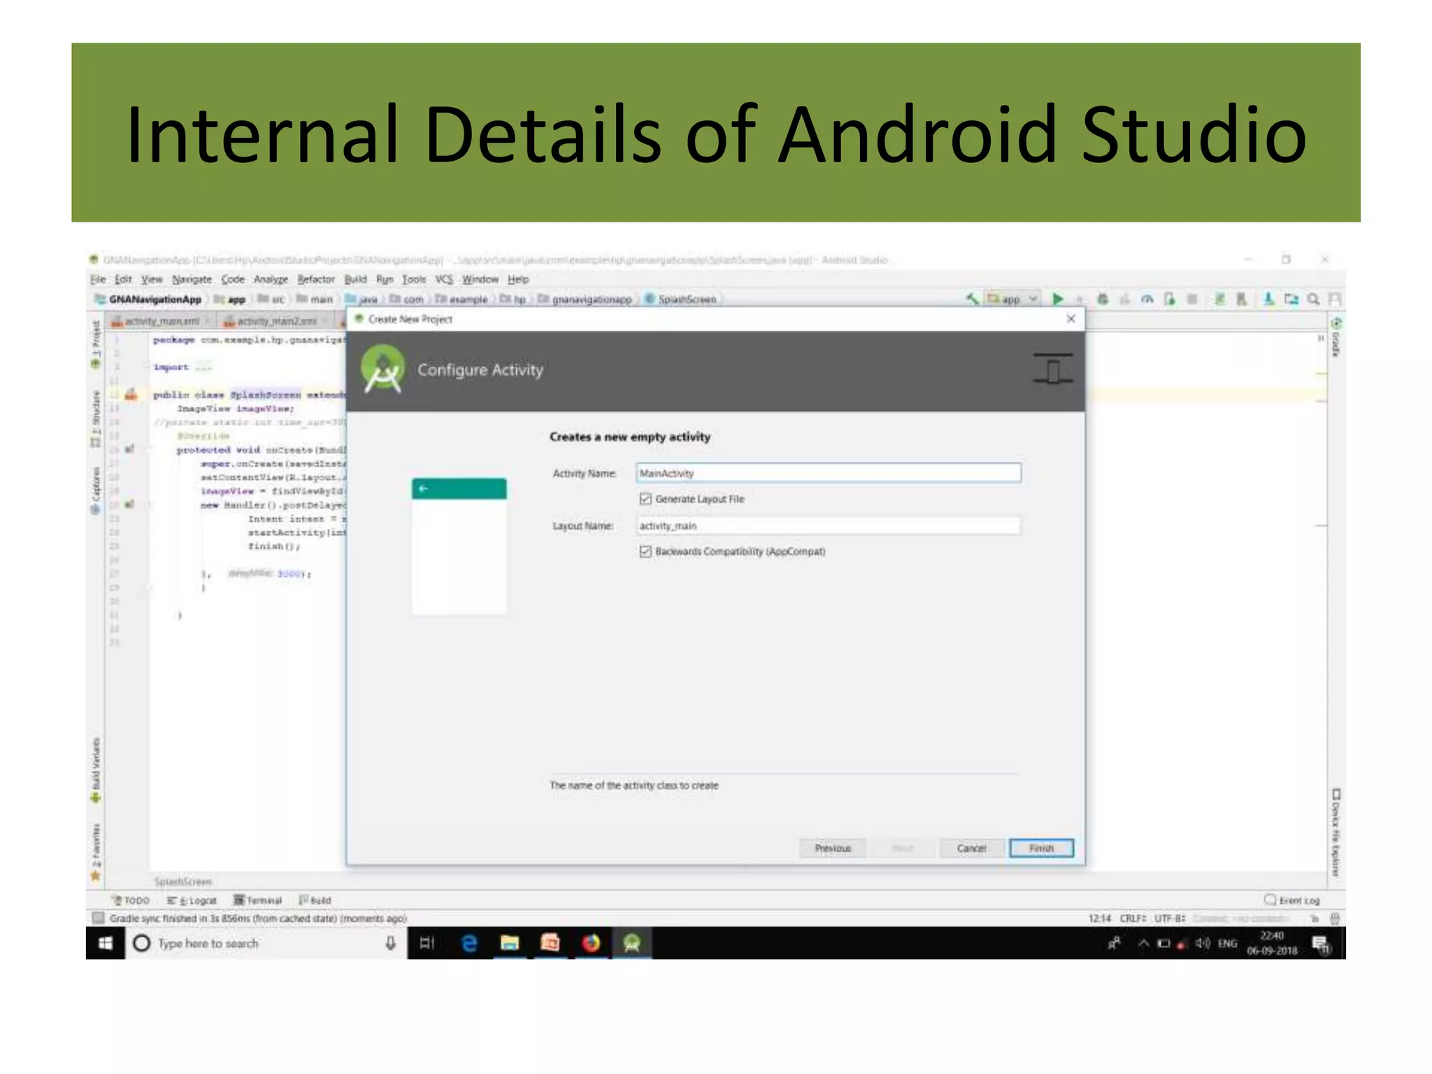
Task: Toggle the Backwards Compatibility (AppCompat) checkbox
Action: click(x=645, y=551)
